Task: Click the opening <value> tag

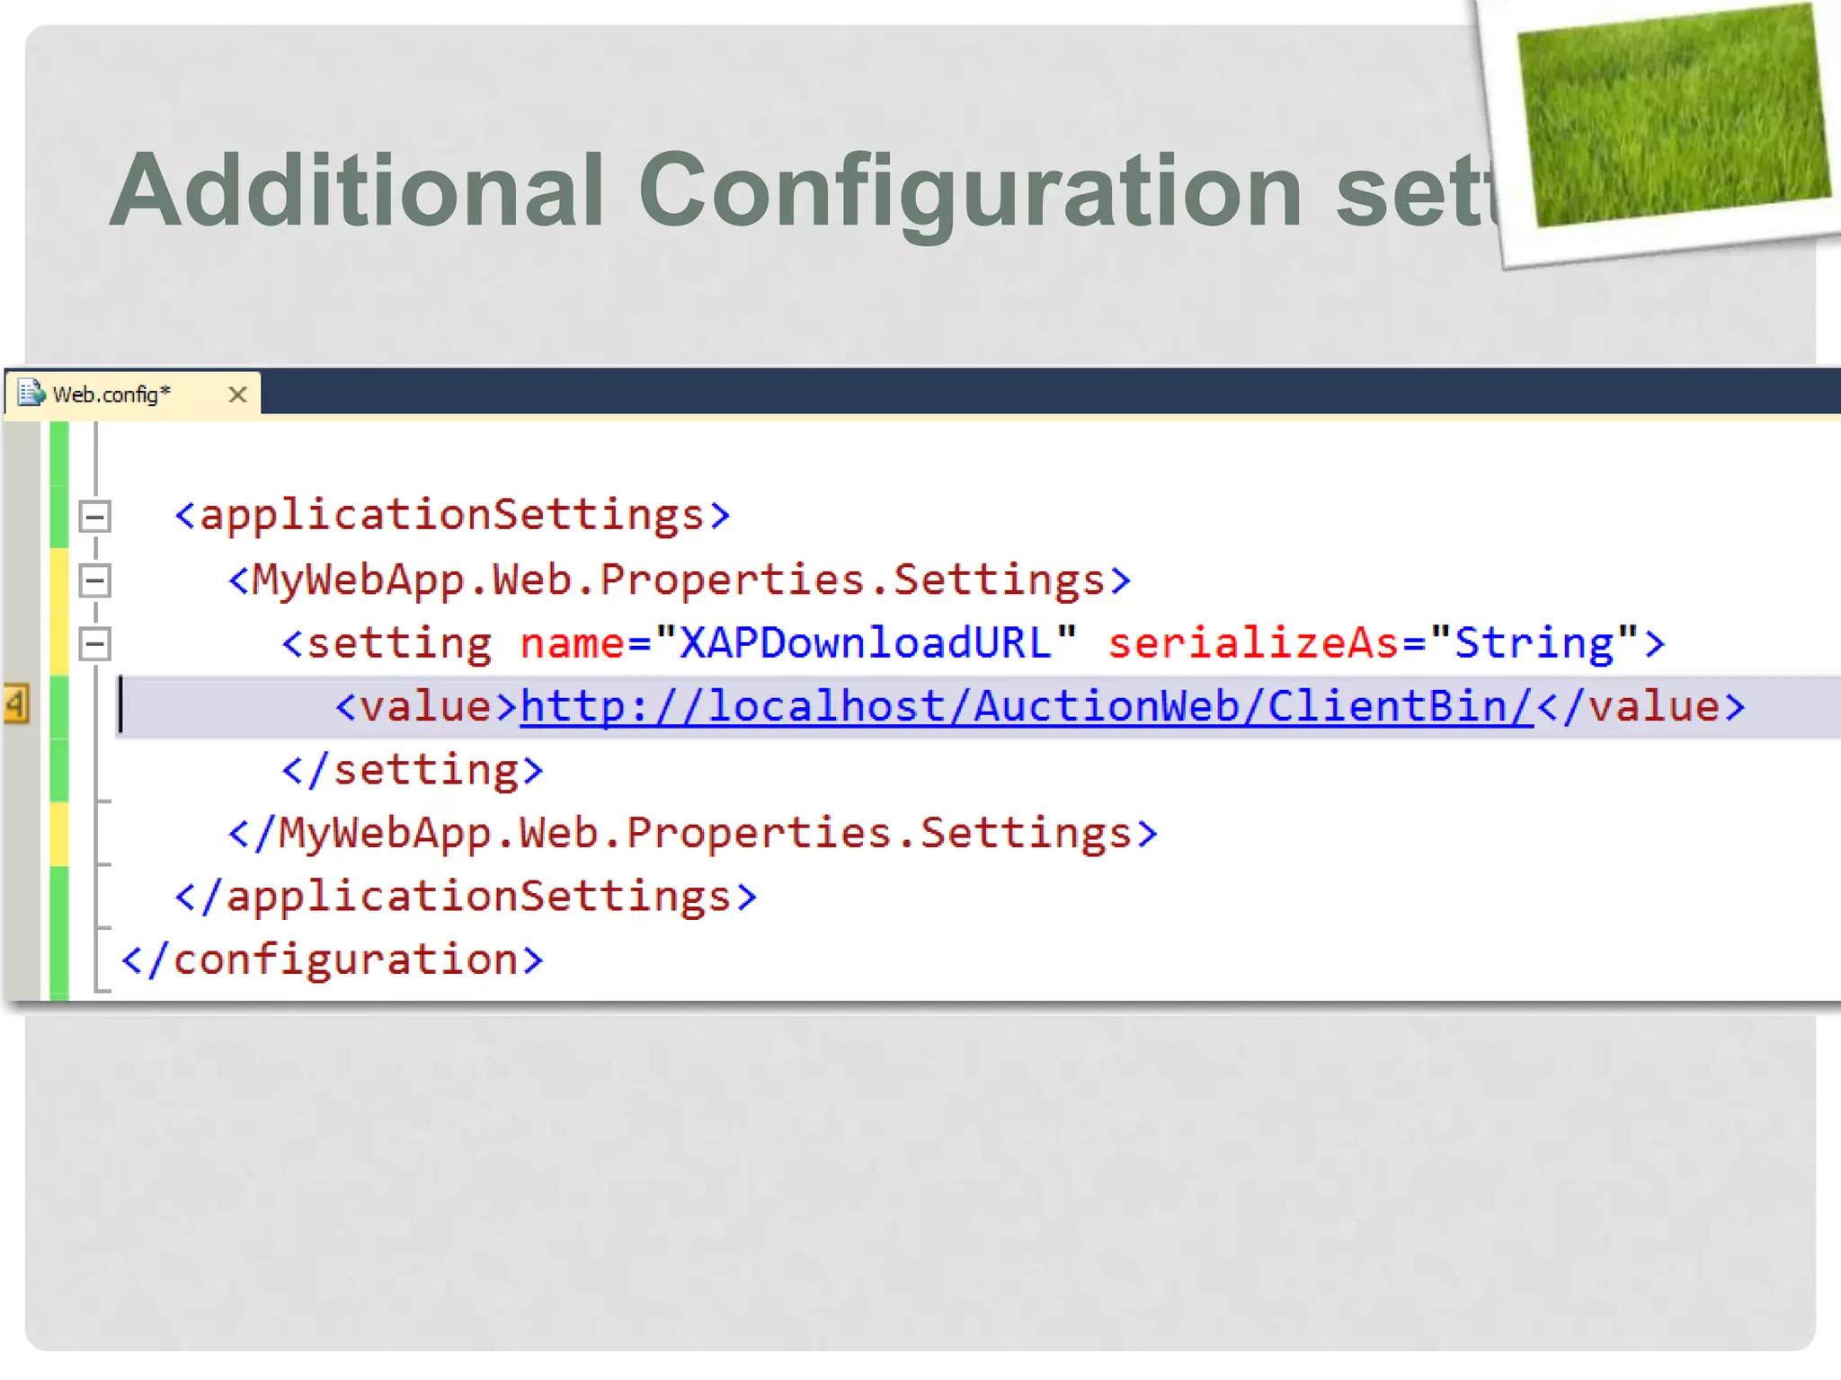Action: point(427,706)
